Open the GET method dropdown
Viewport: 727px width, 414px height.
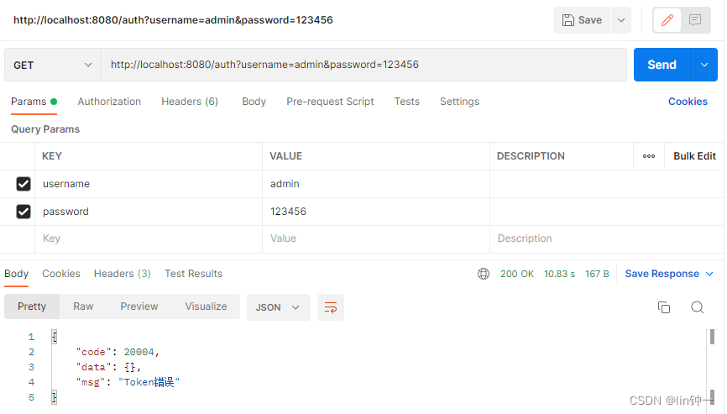53,65
